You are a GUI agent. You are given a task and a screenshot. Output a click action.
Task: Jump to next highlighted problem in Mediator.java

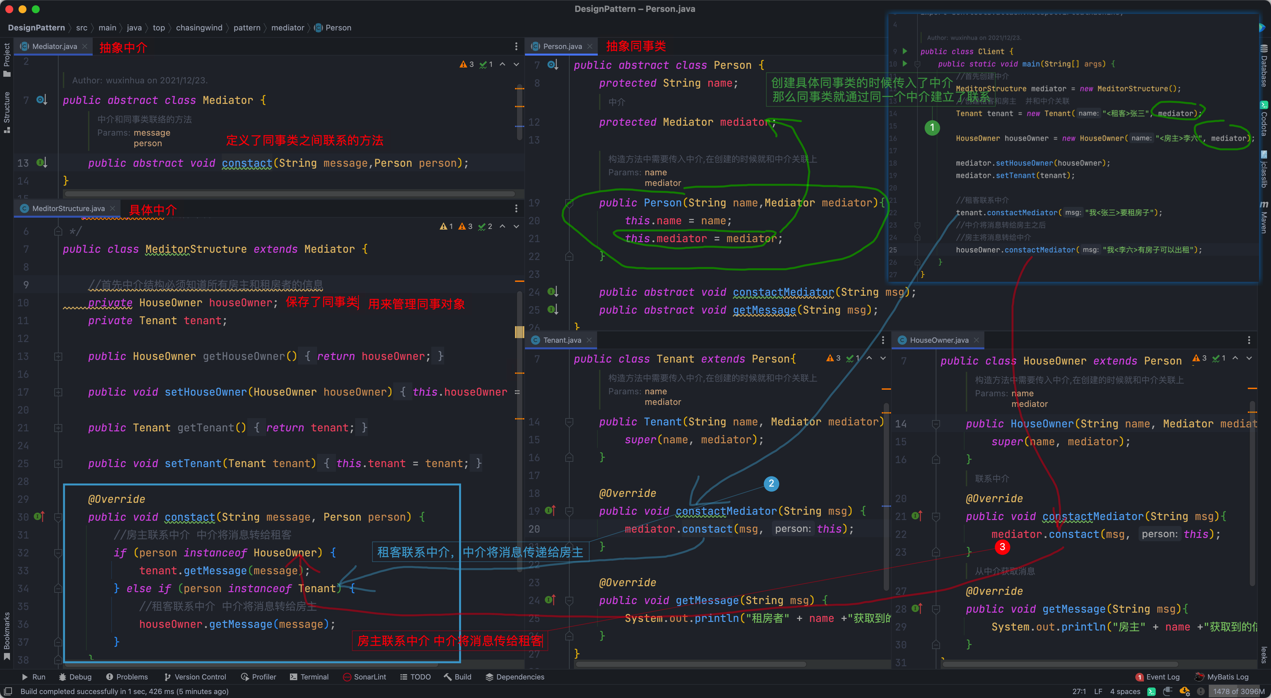point(516,64)
